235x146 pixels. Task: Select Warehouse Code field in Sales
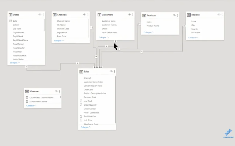[91, 124]
